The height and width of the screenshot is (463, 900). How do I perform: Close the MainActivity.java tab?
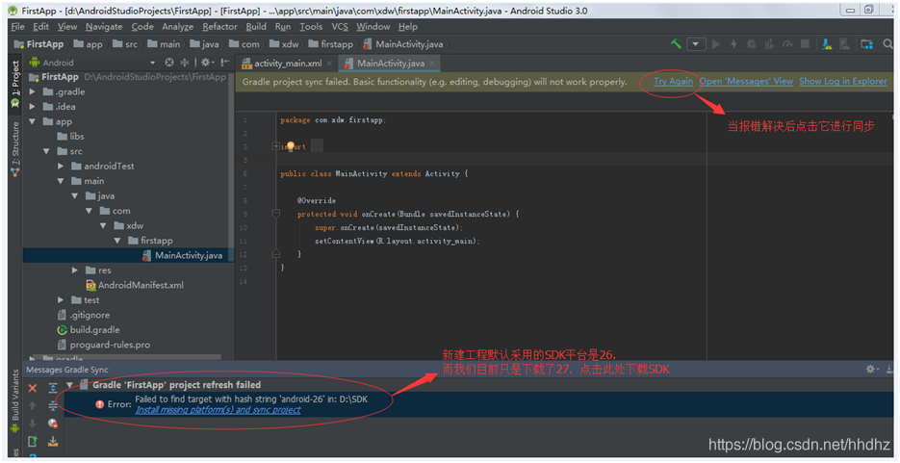coord(432,64)
